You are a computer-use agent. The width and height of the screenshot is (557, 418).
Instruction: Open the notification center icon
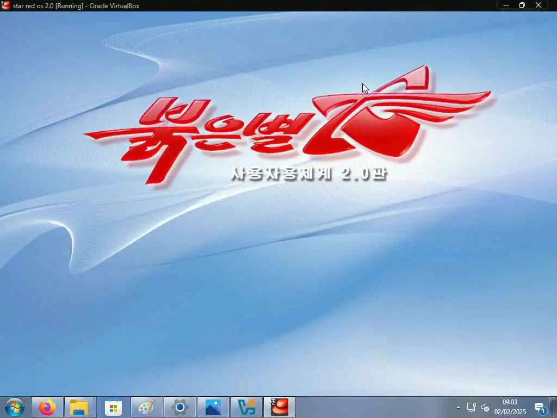(540, 408)
